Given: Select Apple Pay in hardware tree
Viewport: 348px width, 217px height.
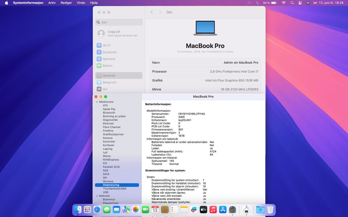Looking at the screenshot, I should click(109, 109).
